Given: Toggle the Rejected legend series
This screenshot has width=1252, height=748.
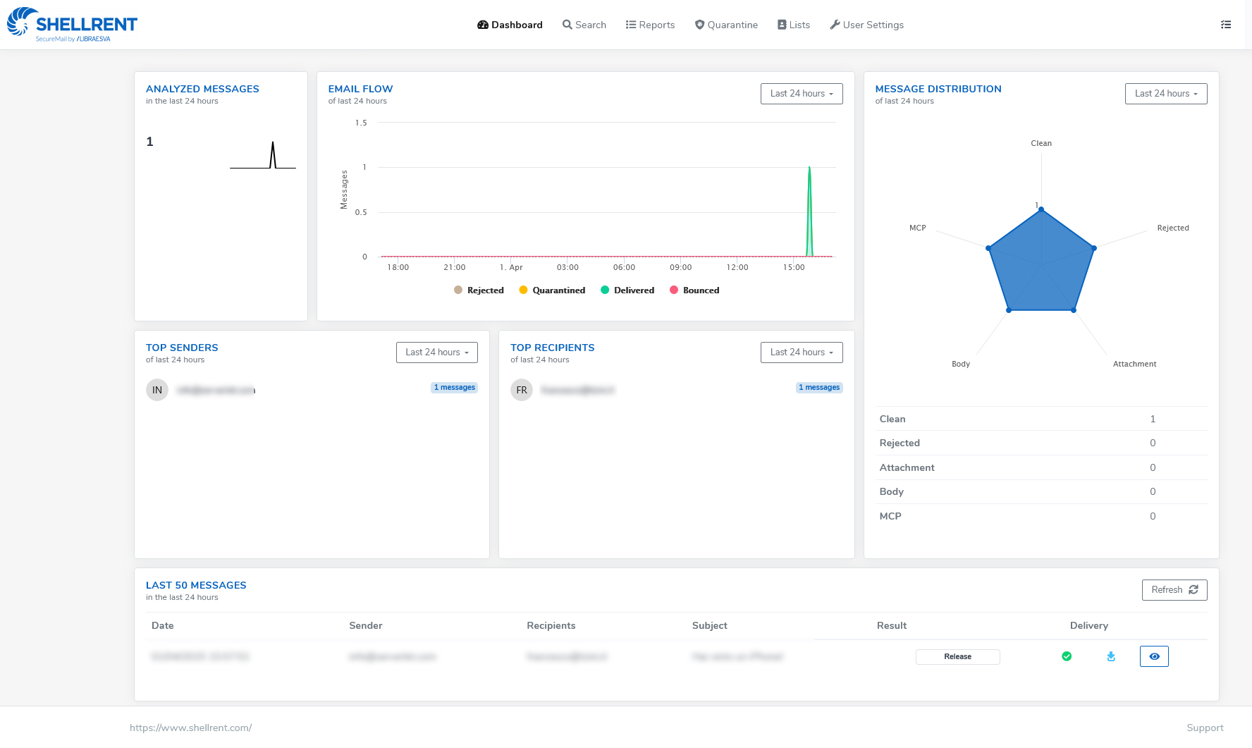Looking at the screenshot, I should click(x=479, y=290).
